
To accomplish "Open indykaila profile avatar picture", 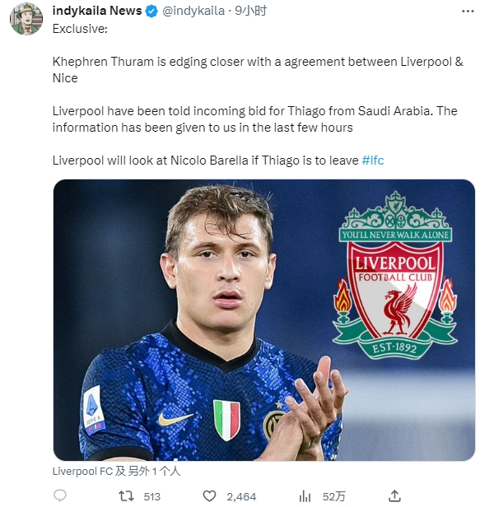I will coord(26,18).
